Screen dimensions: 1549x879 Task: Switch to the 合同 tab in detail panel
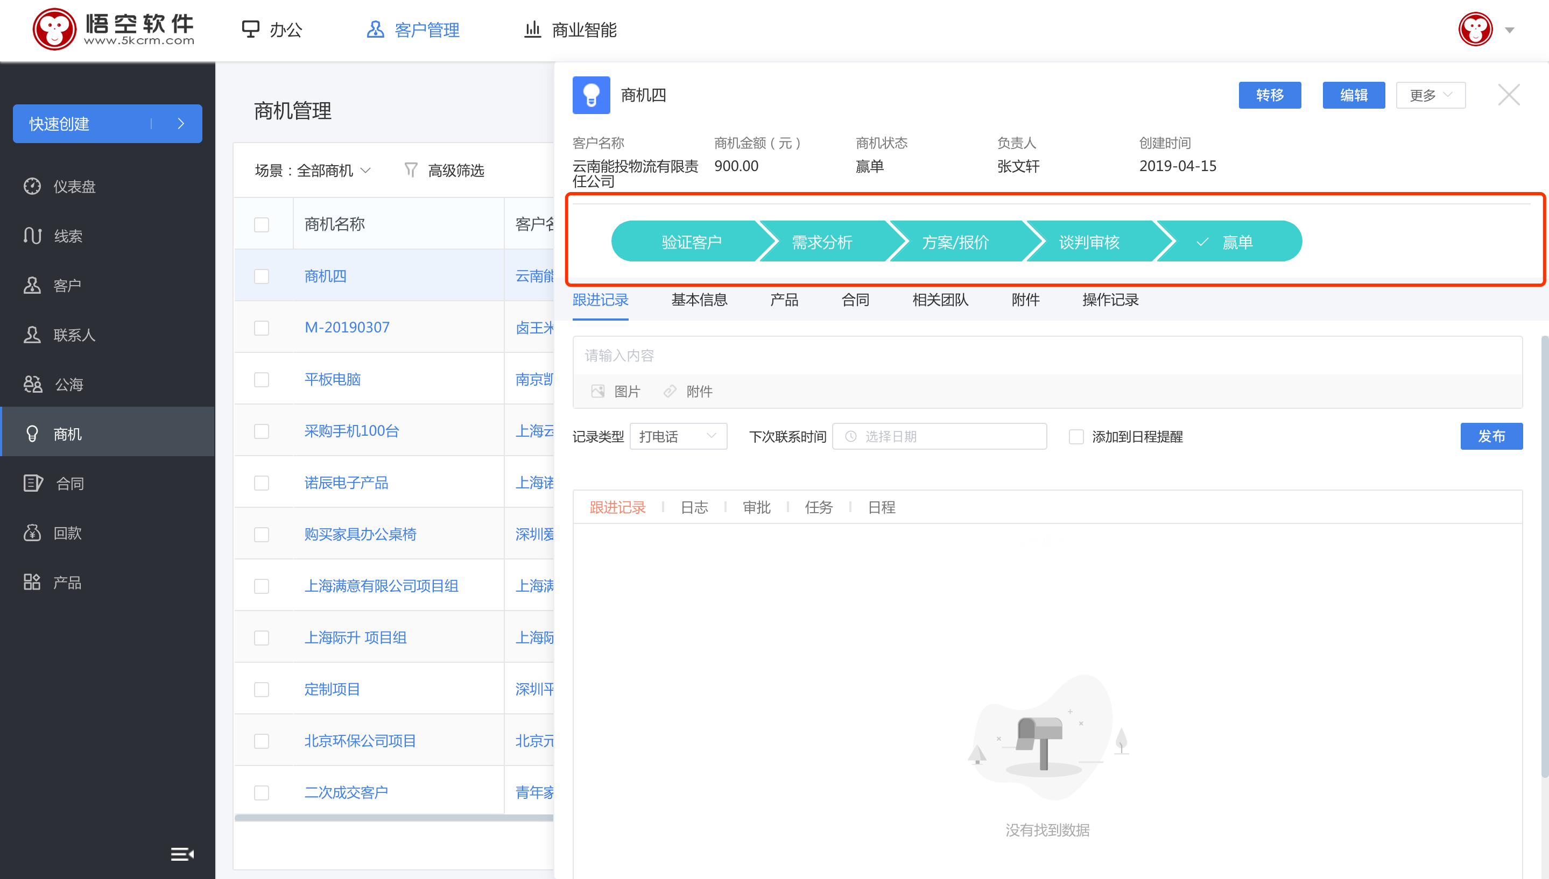tap(855, 300)
